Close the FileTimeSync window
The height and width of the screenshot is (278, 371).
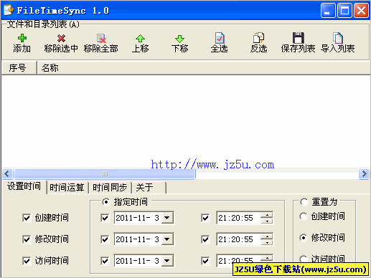[x=361, y=10]
